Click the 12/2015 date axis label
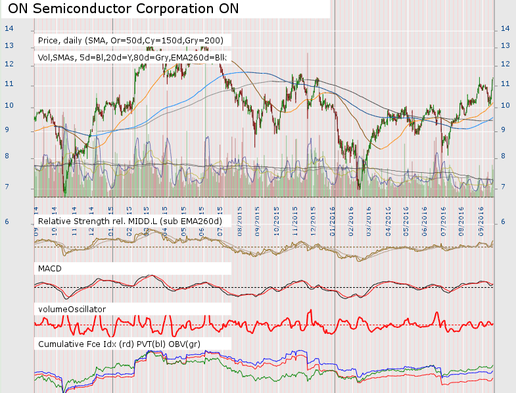Image resolution: width=516 pixels, height=393 pixels. (313, 221)
